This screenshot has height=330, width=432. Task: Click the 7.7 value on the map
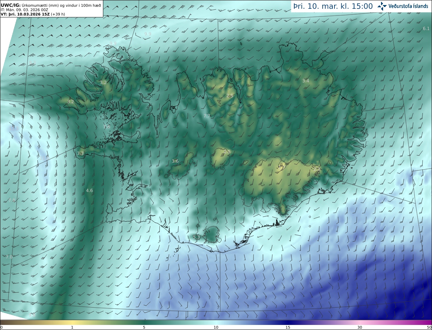tap(207, 116)
